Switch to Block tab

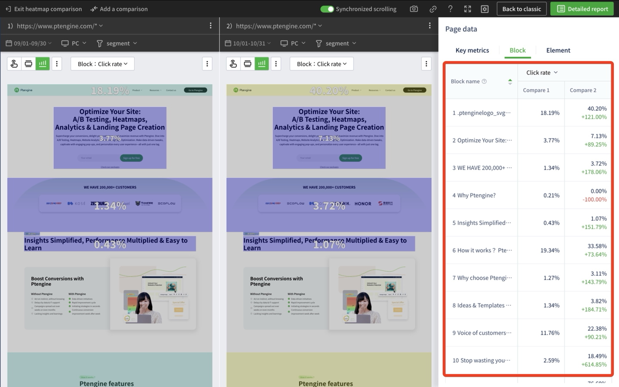click(518, 50)
